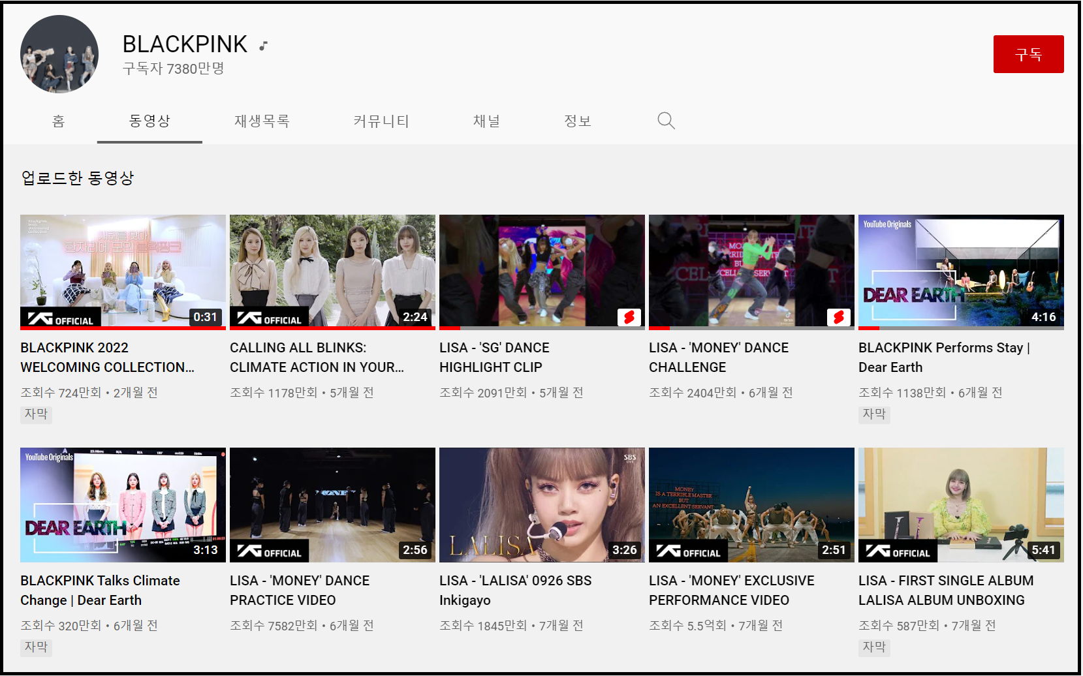
Task: Click 자막 badge under Performs Stay video
Action: [x=874, y=414]
